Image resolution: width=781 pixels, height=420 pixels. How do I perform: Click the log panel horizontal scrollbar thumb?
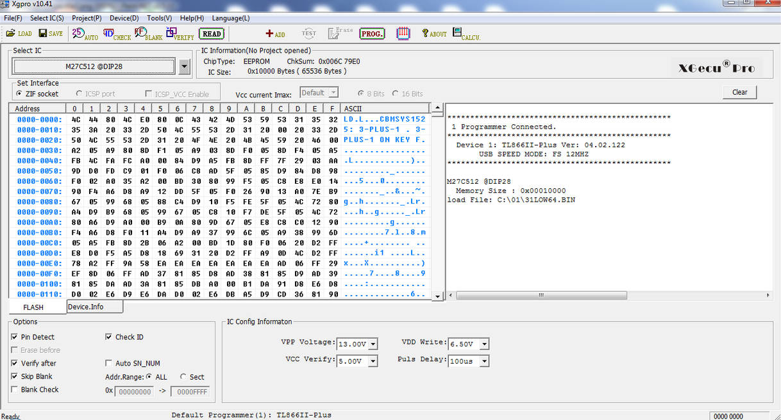(x=541, y=295)
